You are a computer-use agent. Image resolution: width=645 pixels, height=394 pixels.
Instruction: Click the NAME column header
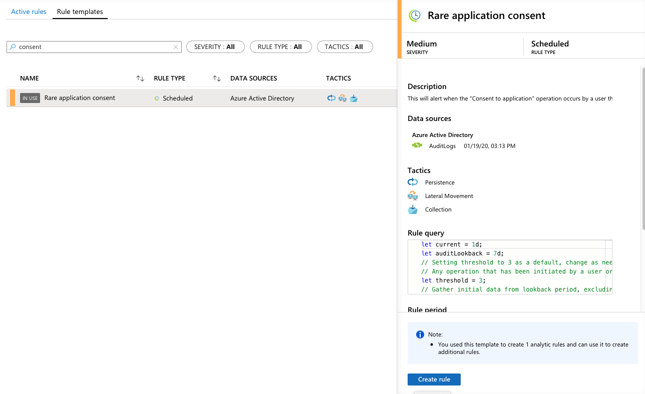(x=30, y=78)
